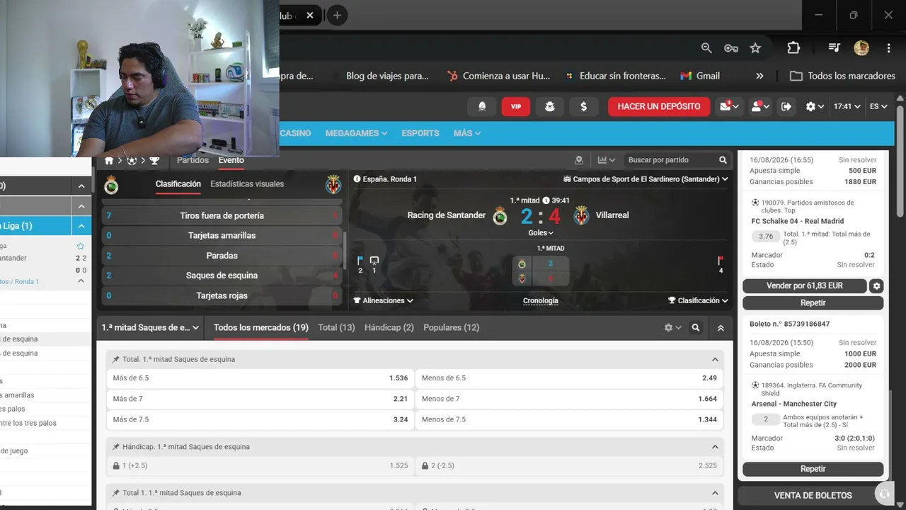Open the MEGAGAMES menu

point(356,133)
